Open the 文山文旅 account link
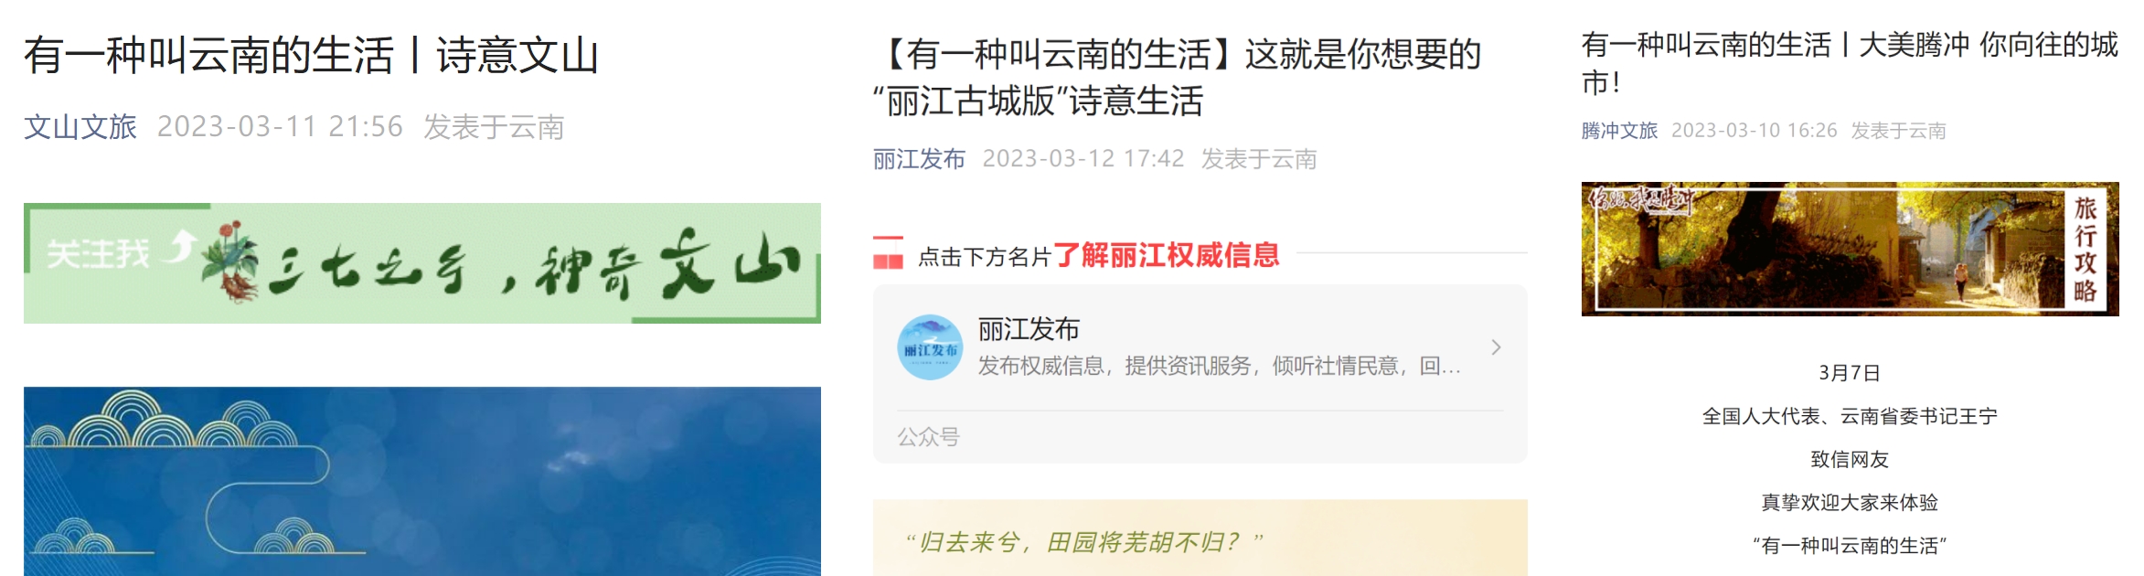 (80, 127)
